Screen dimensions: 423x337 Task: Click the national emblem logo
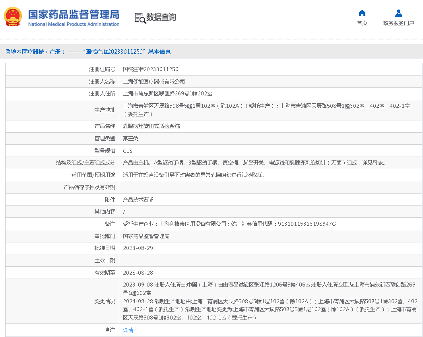pos(13,17)
